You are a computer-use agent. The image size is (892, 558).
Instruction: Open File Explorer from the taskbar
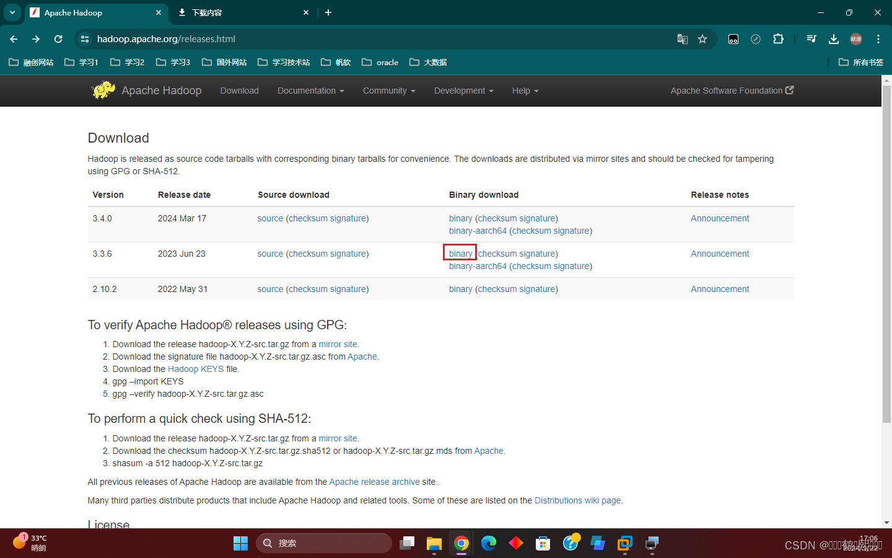tap(434, 543)
